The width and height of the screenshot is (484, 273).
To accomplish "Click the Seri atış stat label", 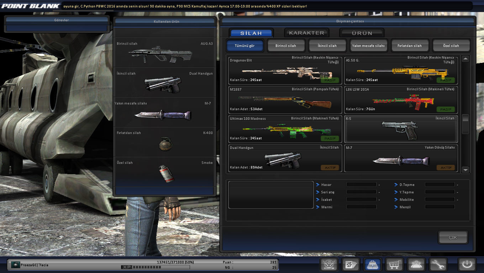I will [x=328, y=192].
